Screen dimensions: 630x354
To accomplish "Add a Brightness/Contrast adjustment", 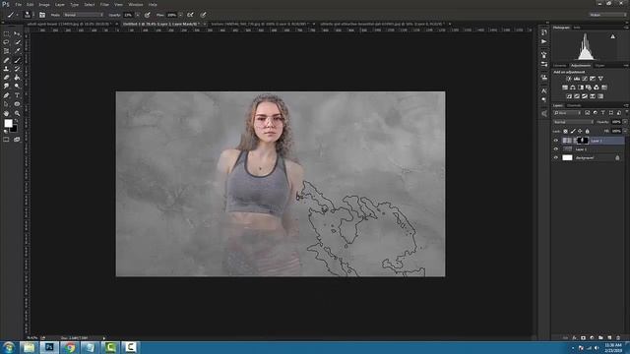I will pos(569,79).
